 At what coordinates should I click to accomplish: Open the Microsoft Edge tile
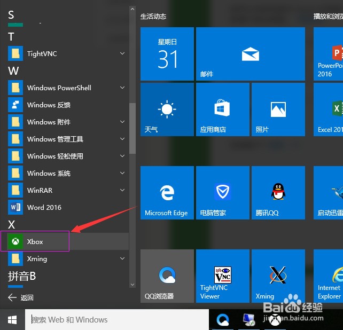click(167, 193)
